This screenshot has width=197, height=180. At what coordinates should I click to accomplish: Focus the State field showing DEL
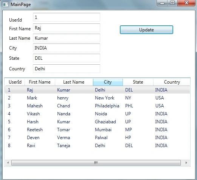(x=67, y=58)
